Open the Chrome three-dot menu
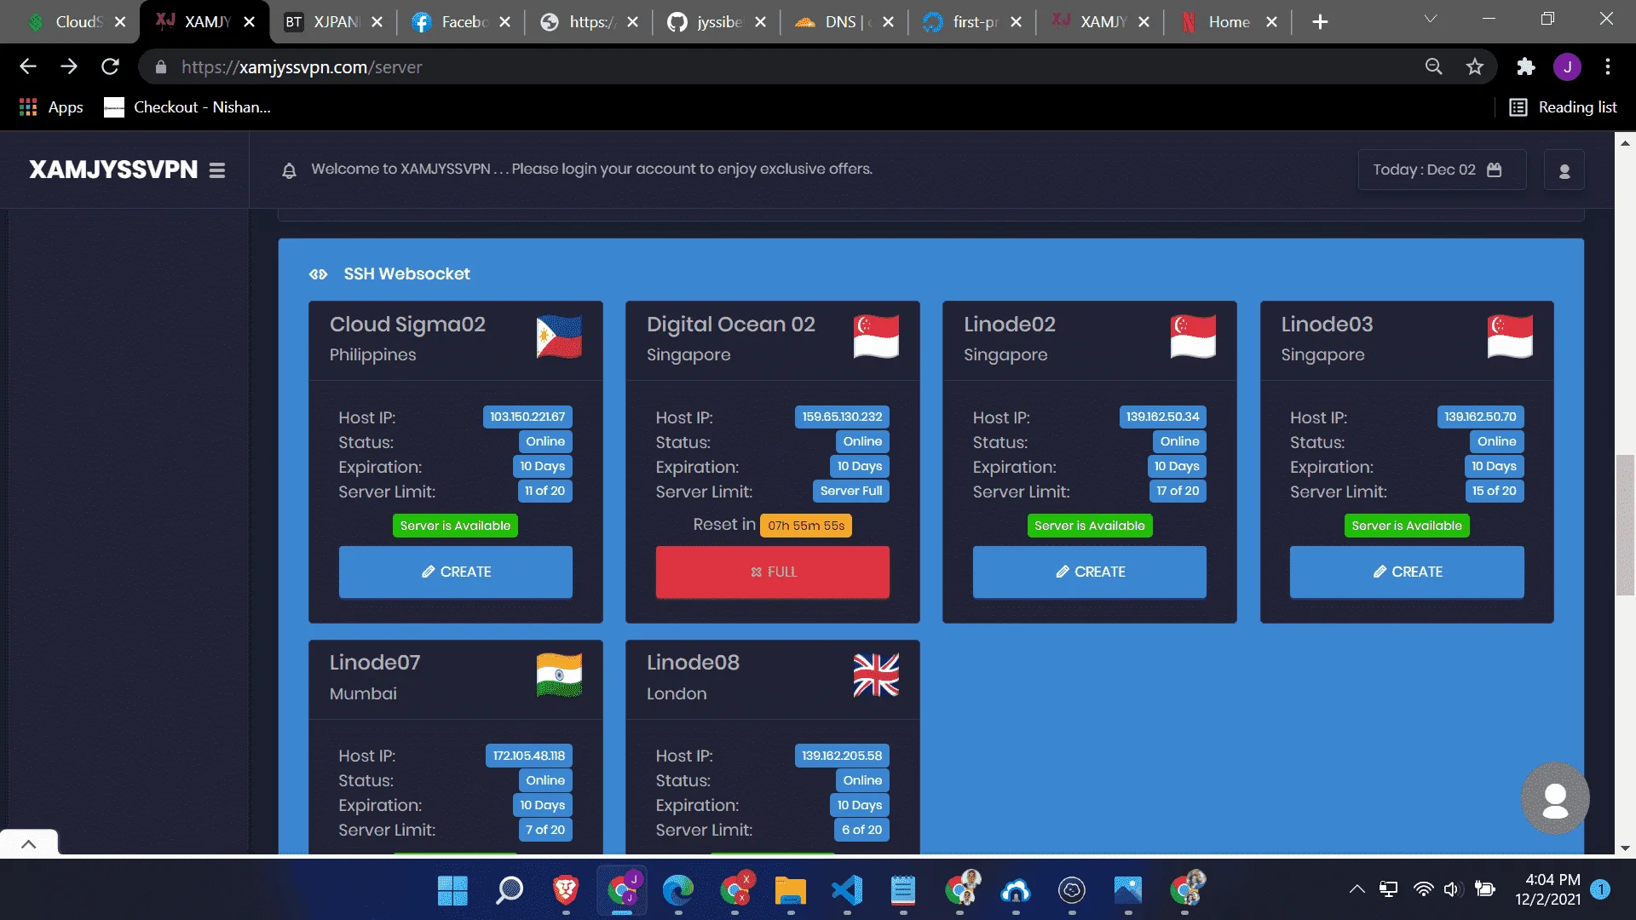 1608,66
